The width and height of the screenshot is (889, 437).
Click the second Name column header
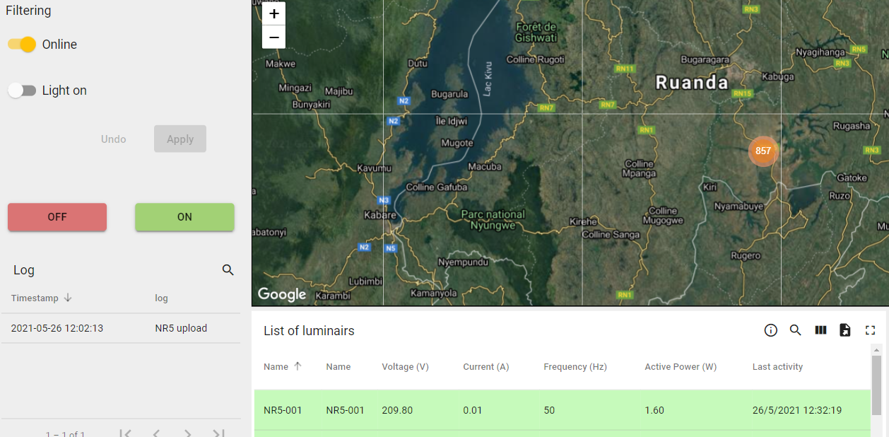tap(338, 366)
